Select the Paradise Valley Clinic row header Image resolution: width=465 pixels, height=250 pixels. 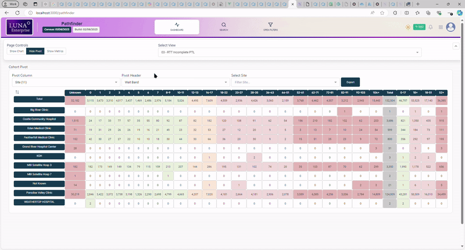click(40, 192)
